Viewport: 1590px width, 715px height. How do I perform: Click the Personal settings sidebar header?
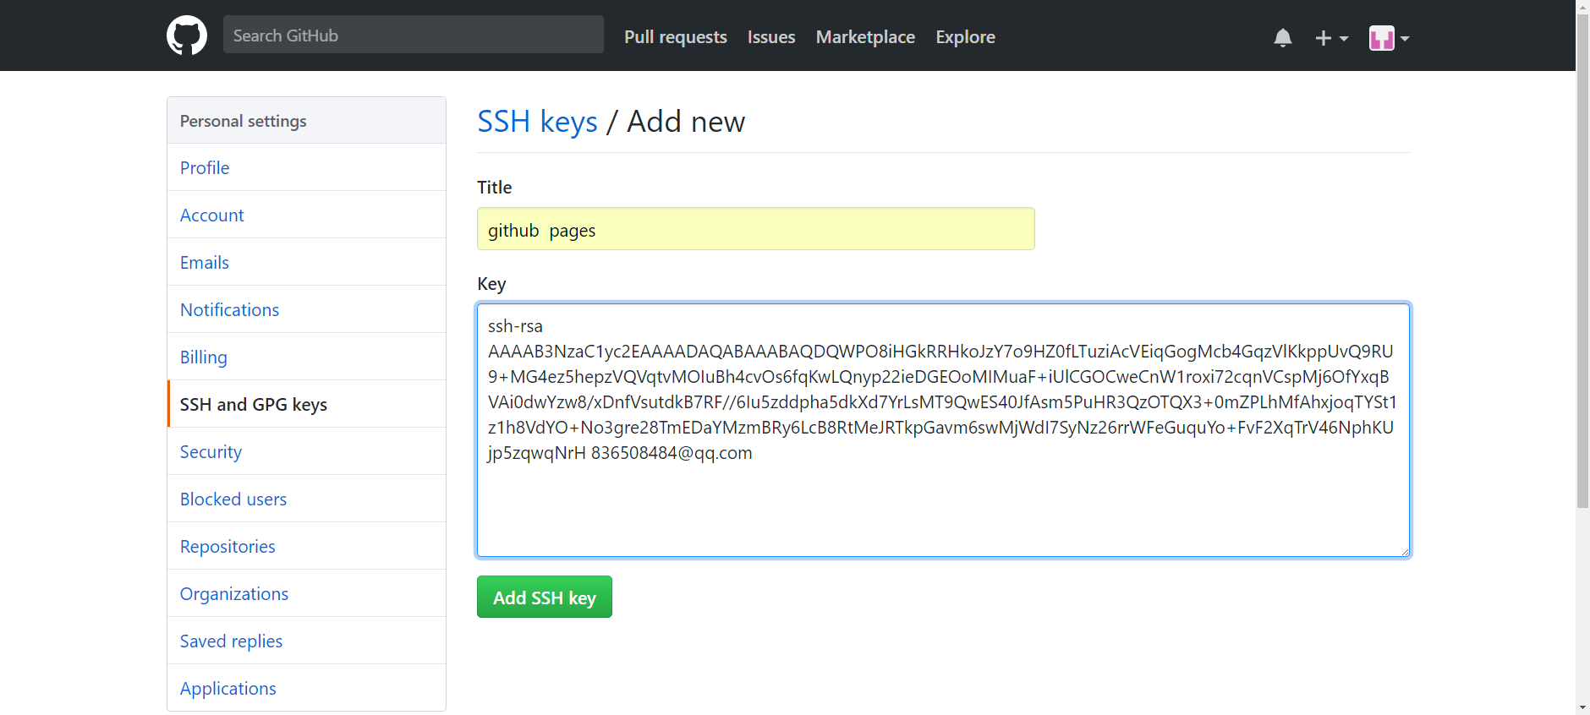point(307,121)
